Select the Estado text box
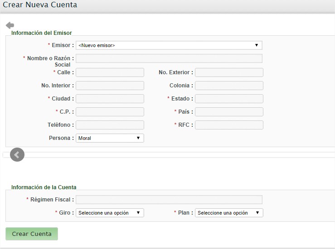Screen dimensions: 335x249 point(229,99)
